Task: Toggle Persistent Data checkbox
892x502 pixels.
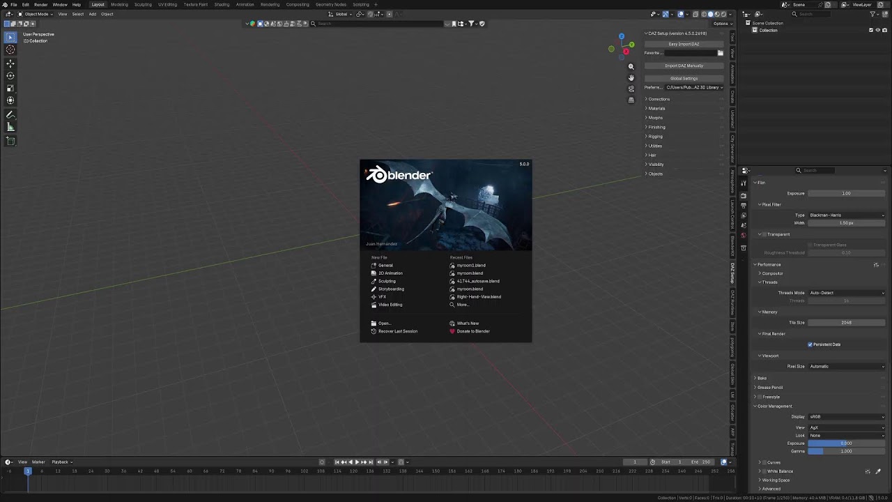Action: pyautogui.click(x=810, y=344)
